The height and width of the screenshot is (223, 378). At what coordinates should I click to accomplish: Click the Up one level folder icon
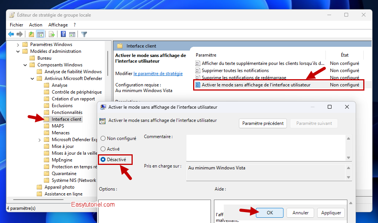pyautogui.click(x=31, y=34)
